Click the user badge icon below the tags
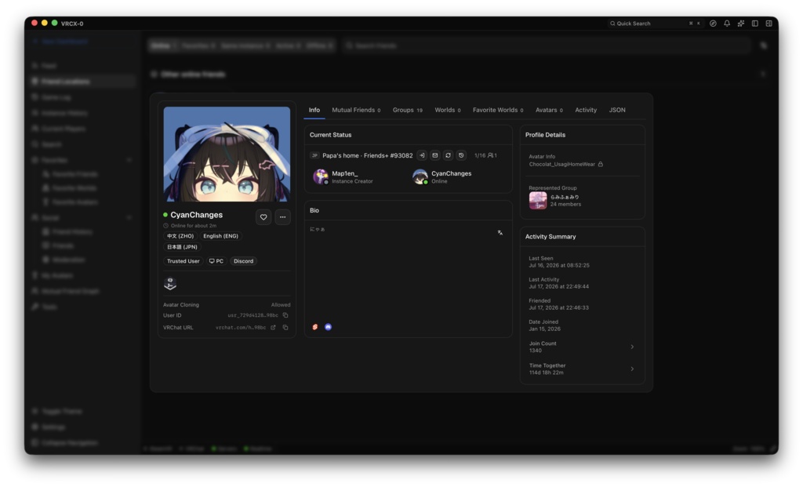803x487 pixels. tap(170, 283)
